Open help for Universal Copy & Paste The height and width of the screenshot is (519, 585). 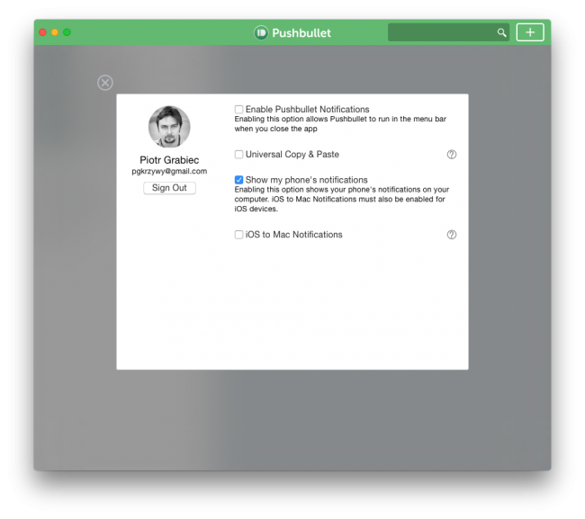pyautogui.click(x=452, y=155)
